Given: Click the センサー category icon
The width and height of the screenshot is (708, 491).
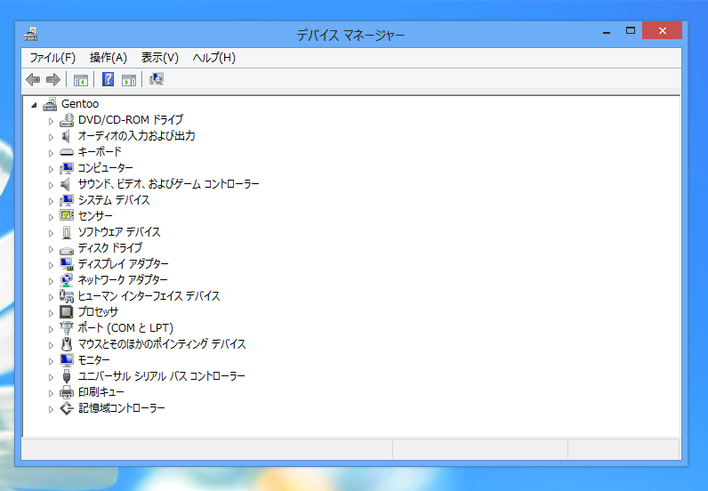Looking at the screenshot, I should (x=67, y=216).
